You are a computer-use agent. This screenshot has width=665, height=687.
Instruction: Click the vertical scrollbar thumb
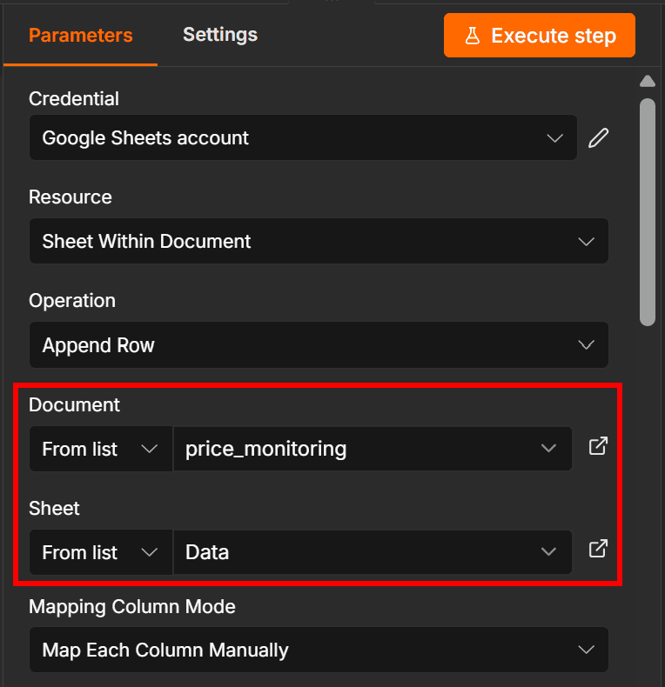[x=648, y=212]
